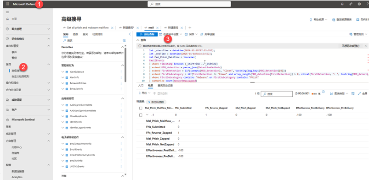Open more options for EmailEvents

tap(121, 149)
